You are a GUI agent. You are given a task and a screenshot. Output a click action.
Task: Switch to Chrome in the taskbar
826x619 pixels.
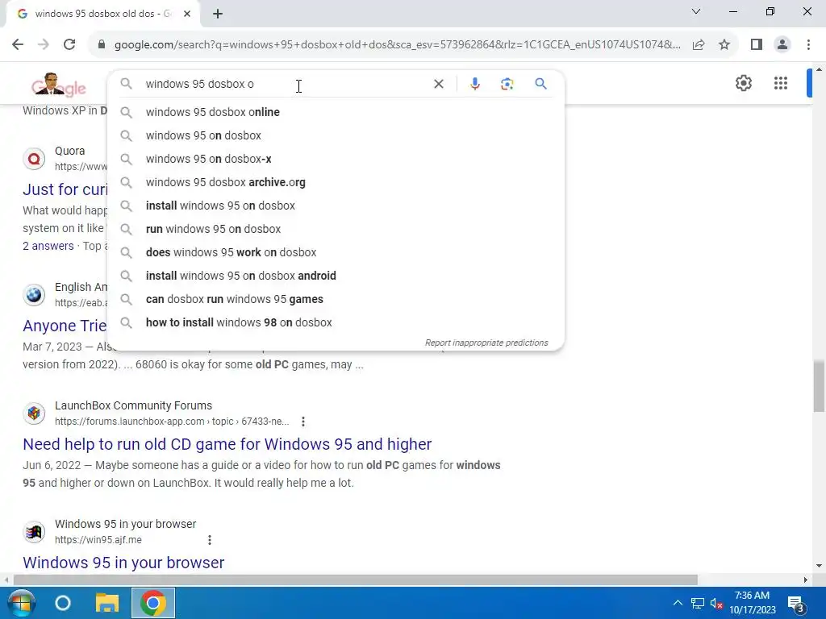pyautogui.click(x=152, y=603)
